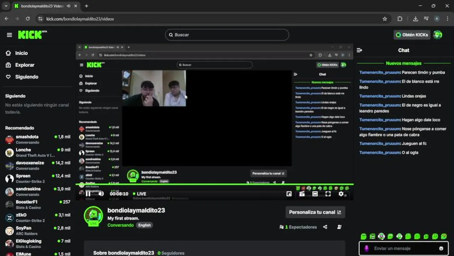Click the LIVE indicator in player
The width and height of the screenshot is (454, 256).
140,194
